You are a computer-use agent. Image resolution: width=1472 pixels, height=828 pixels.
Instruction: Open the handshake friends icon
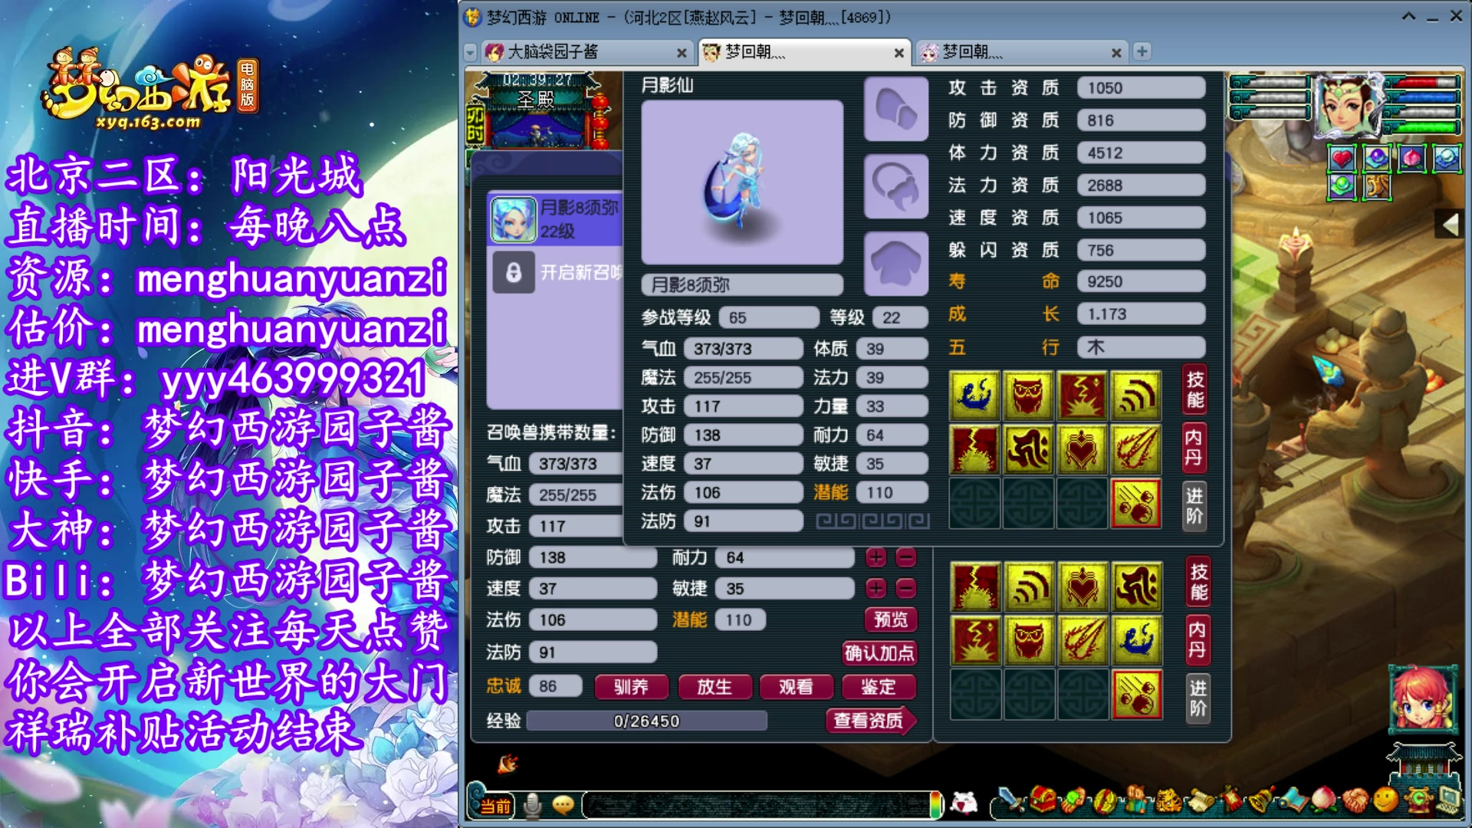(x=1355, y=801)
